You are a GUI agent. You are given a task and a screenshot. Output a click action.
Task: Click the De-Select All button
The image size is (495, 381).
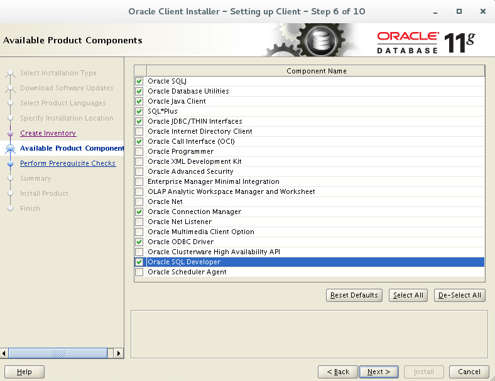460,295
